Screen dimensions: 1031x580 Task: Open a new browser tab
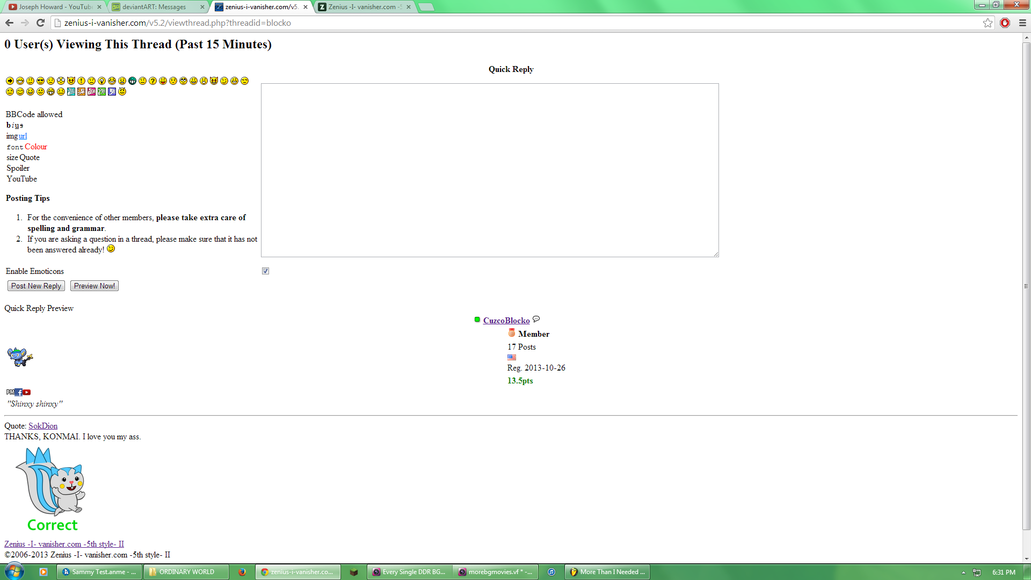click(426, 7)
